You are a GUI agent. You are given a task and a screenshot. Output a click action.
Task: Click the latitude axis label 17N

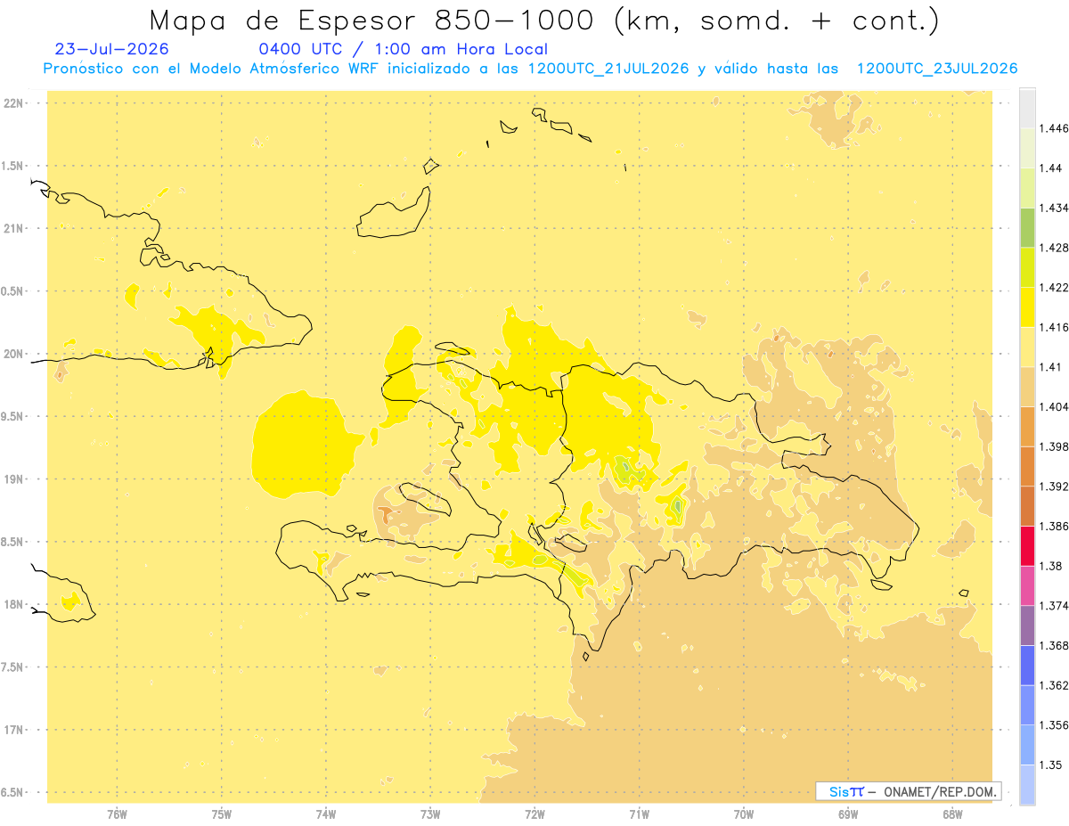click(x=15, y=730)
